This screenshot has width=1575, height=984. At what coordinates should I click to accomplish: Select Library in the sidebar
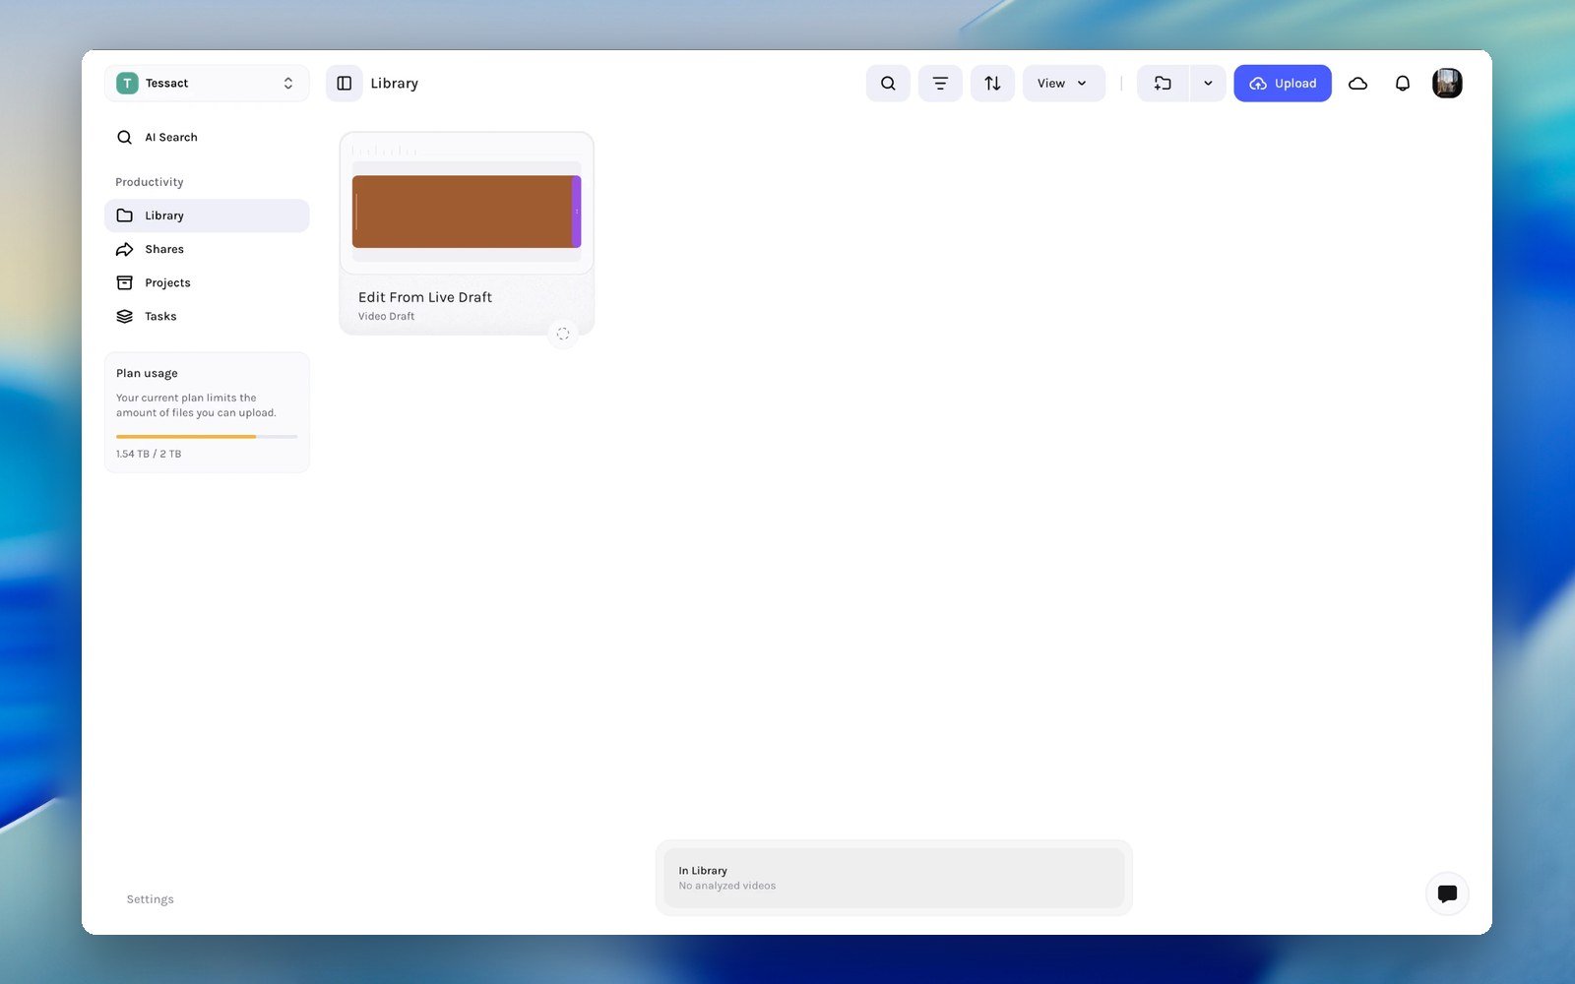[x=207, y=215]
